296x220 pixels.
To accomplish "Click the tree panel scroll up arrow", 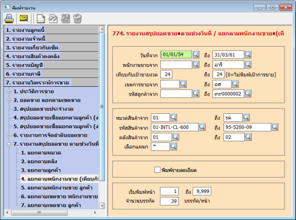I will (102, 29).
